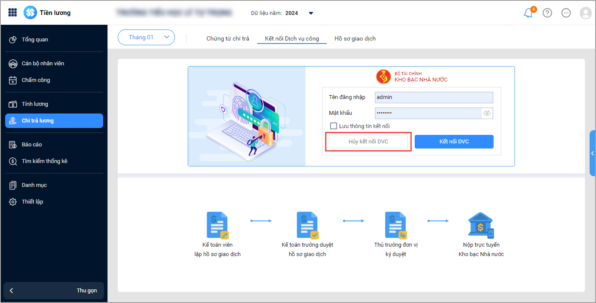Click the Tính lương money icon
Image resolution: width=596 pixels, height=303 pixels.
tap(13, 104)
